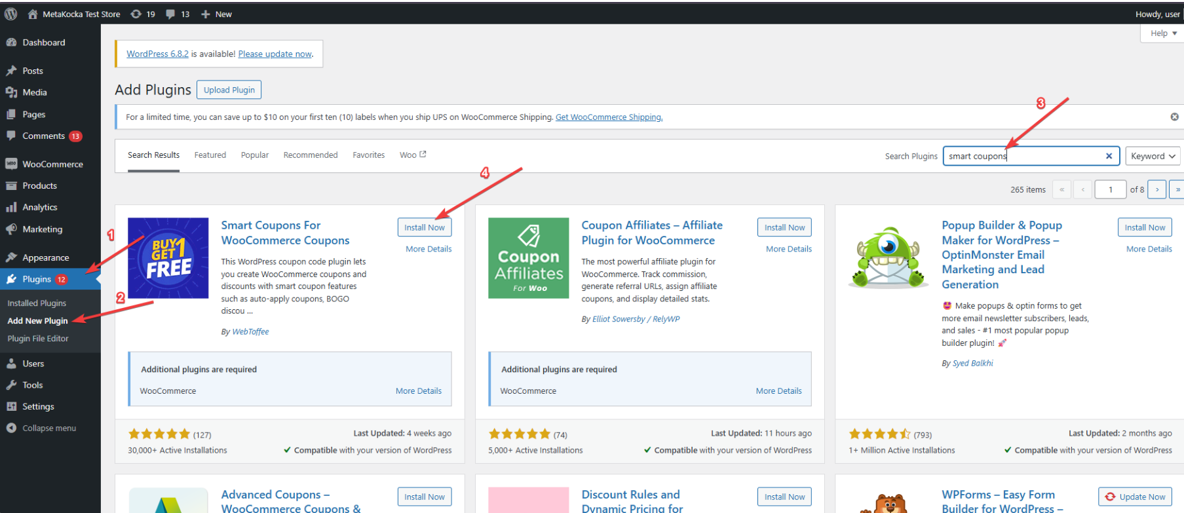Image resolution: width=1184 pixels, height=513 pixels.
Task: Open WebToffee author link
Action: click(250, 332)
